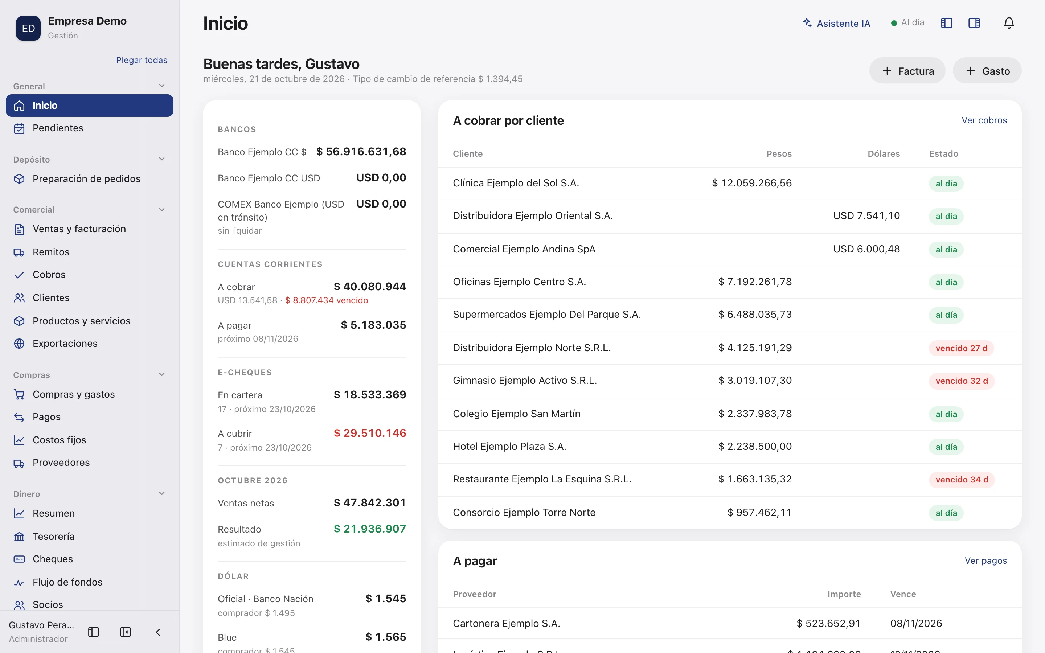Image resolution: width=1045 pixels, height=653 pixels.
Task: Click the Cheques card icon
Action: (19, 559)
